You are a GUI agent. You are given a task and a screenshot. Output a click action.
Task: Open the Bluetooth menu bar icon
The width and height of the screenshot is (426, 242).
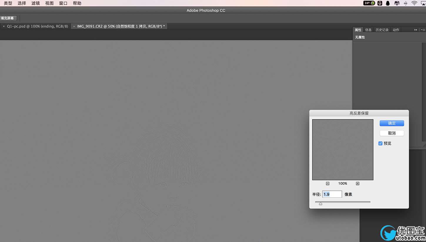(405, 3)
